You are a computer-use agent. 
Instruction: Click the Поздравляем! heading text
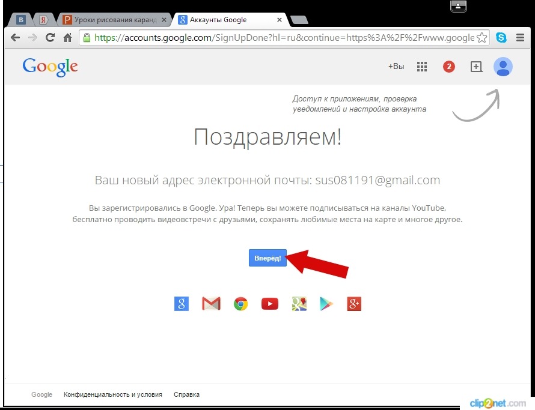point(267,137)
